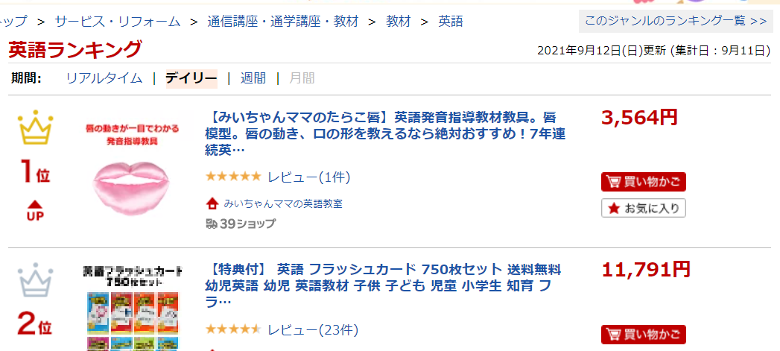Click the house icon beside みいちゃんママの英語教室
The image size is (780, 351).
[x=212, y=203]
